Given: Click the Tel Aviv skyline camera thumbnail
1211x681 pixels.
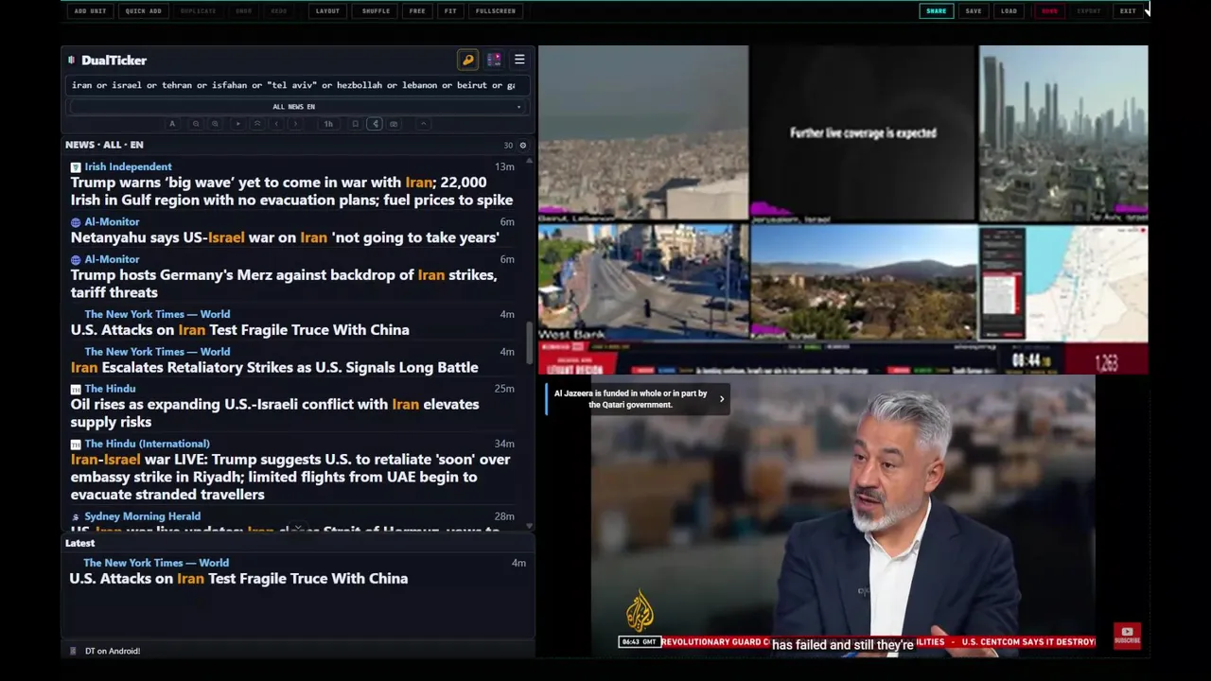Looking at the screenshot, I should (x=1063, y=133).
